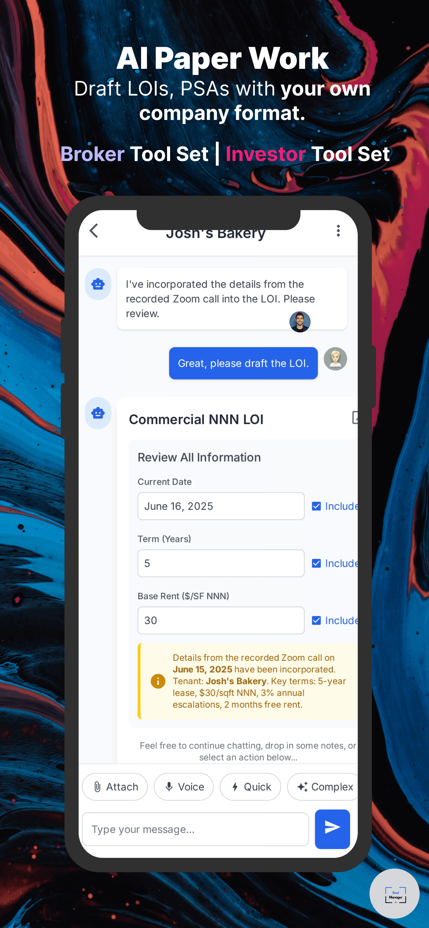Uncheck Include for Term (Years)
The width and height of the screenshot is (429, 928).
point(316,563)
